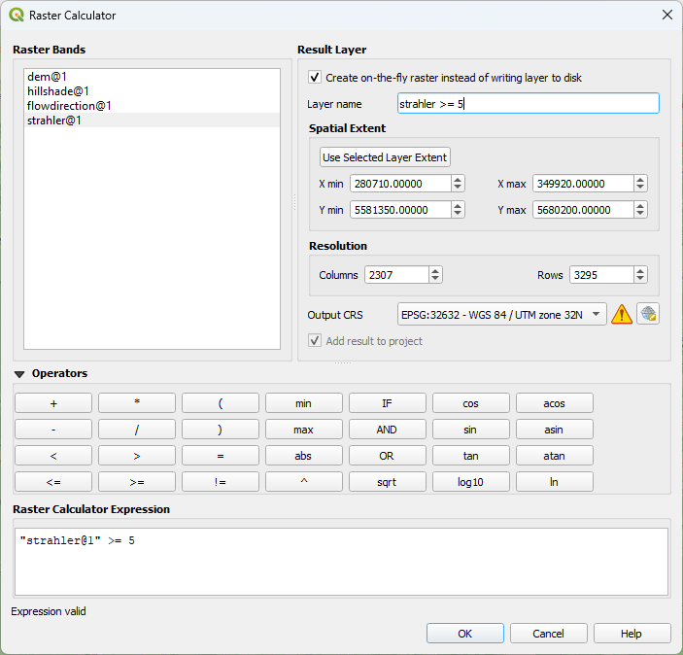Click the Columns value field

point(396,275)
